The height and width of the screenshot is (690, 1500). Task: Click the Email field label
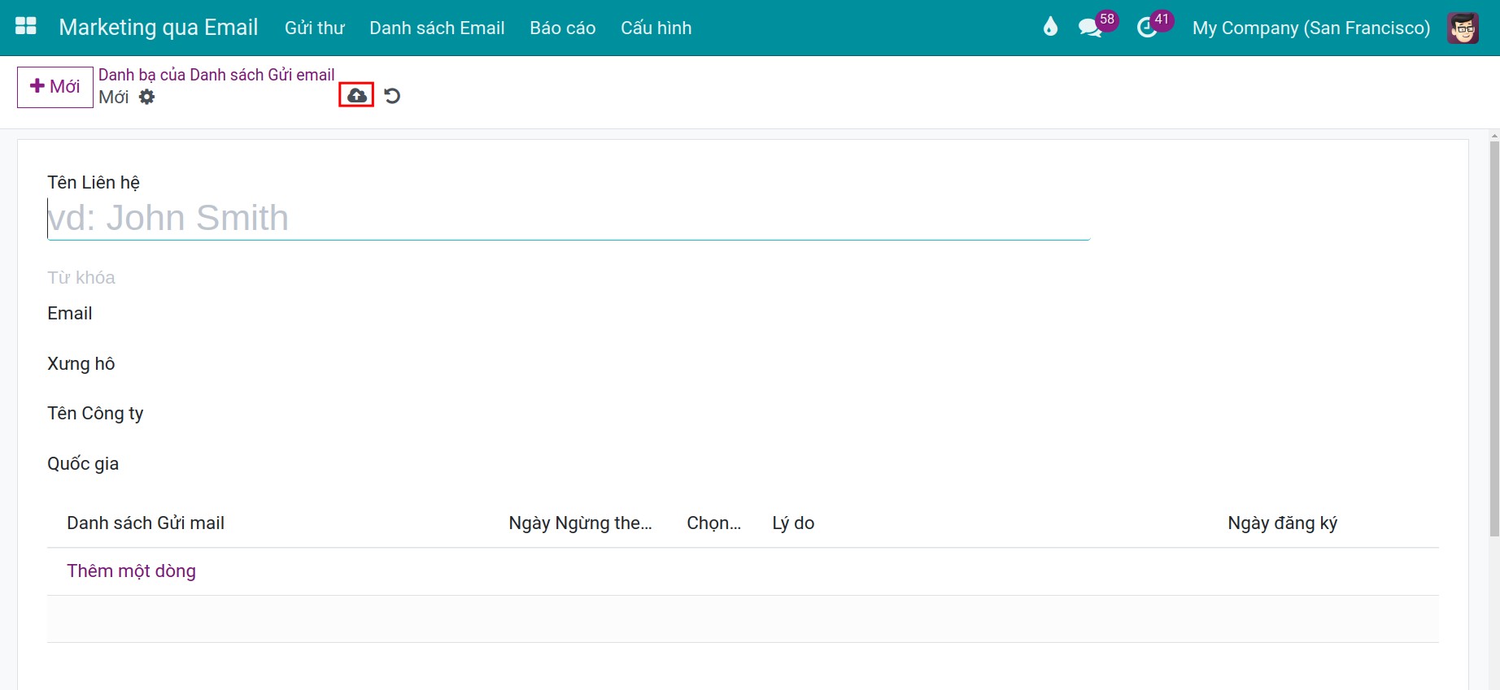[70, 313]
